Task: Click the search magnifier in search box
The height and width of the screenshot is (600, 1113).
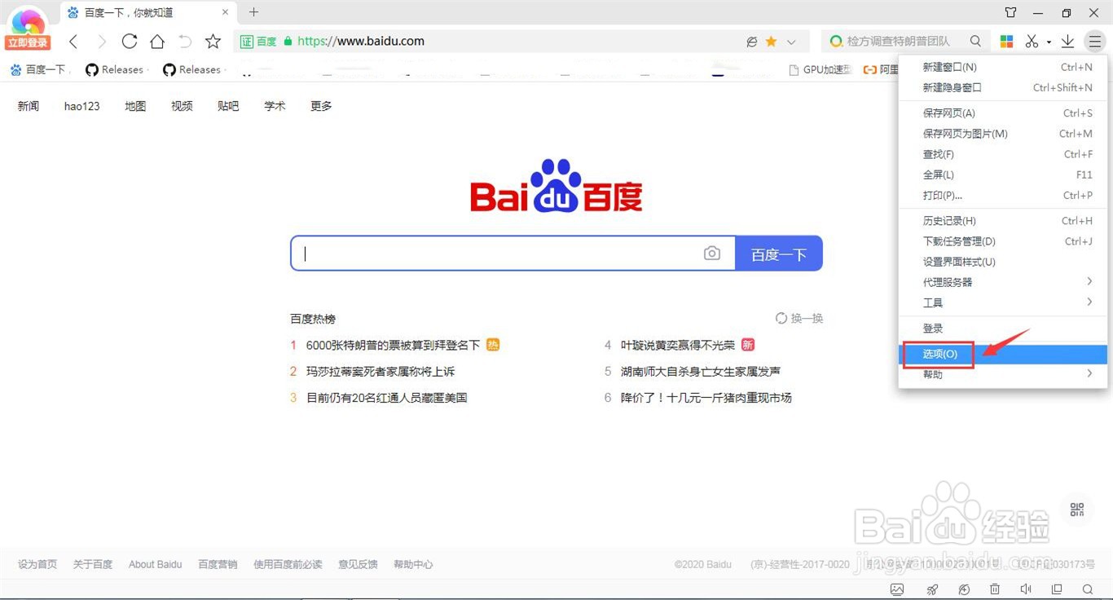Action: [x=975, y=42]
